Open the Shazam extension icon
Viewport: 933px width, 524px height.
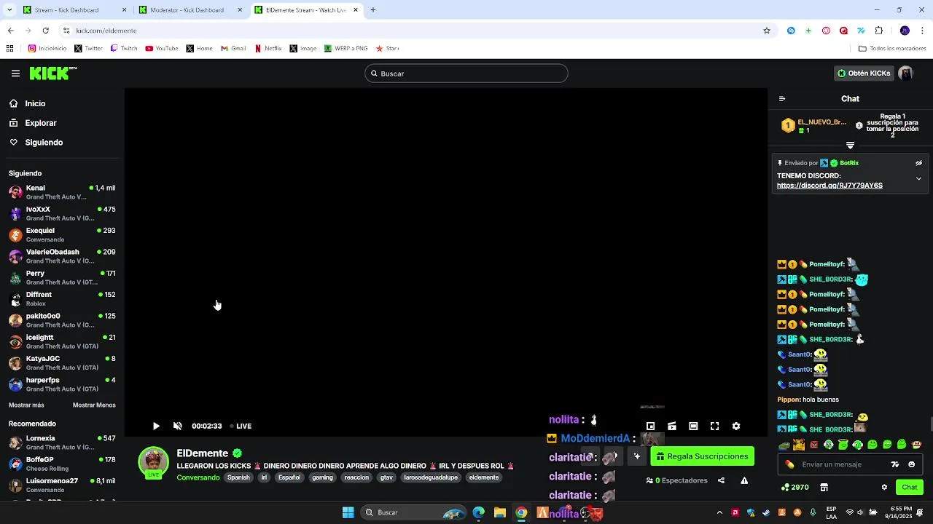[791, 31]
